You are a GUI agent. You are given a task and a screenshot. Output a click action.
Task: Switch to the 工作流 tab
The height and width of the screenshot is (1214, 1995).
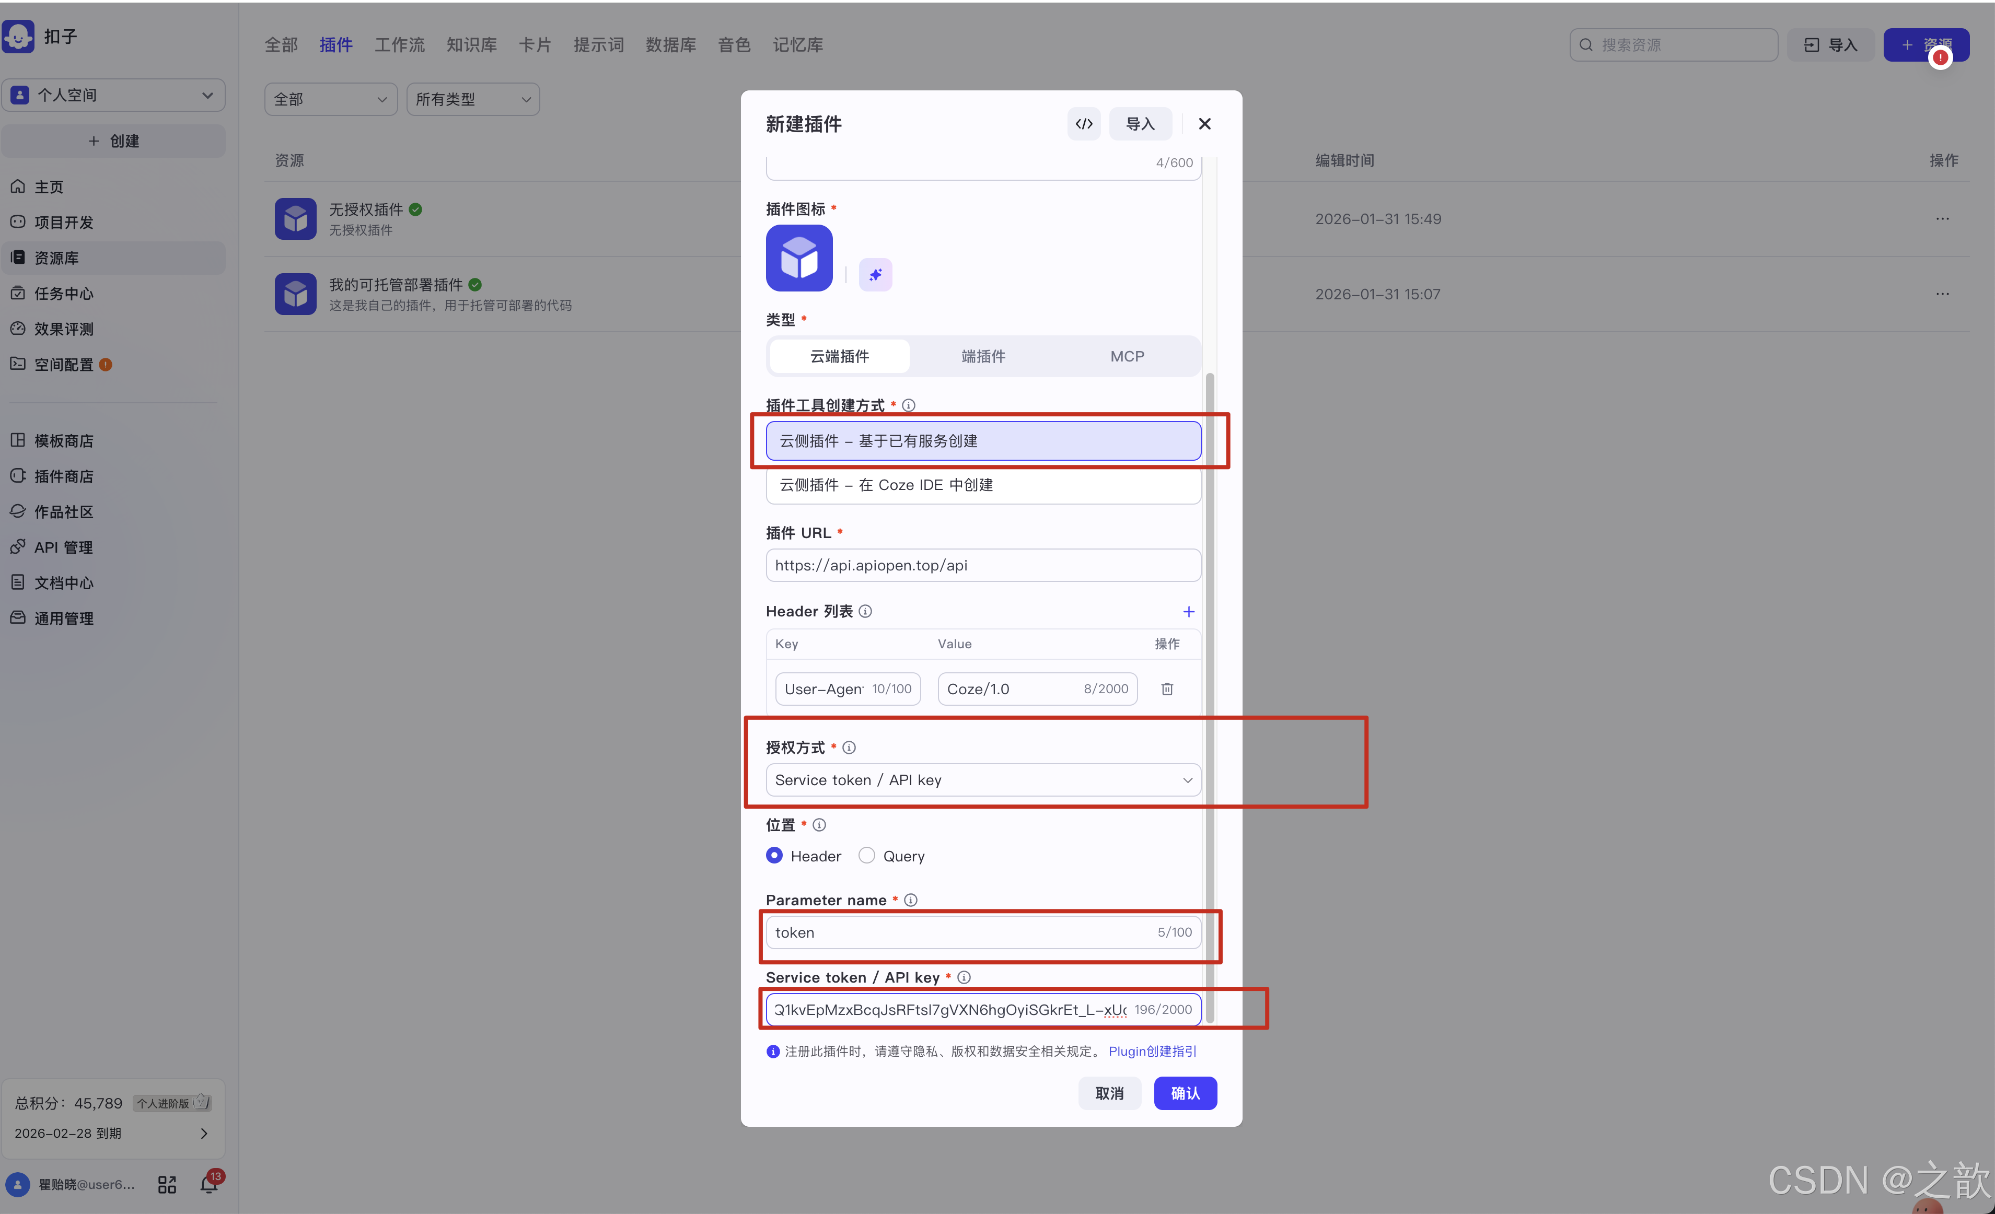click(399, 45)
